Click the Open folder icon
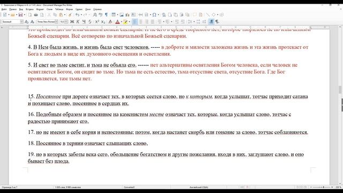Image resolution: width=343 pixels, height=193 pixels. pos(13,15)
